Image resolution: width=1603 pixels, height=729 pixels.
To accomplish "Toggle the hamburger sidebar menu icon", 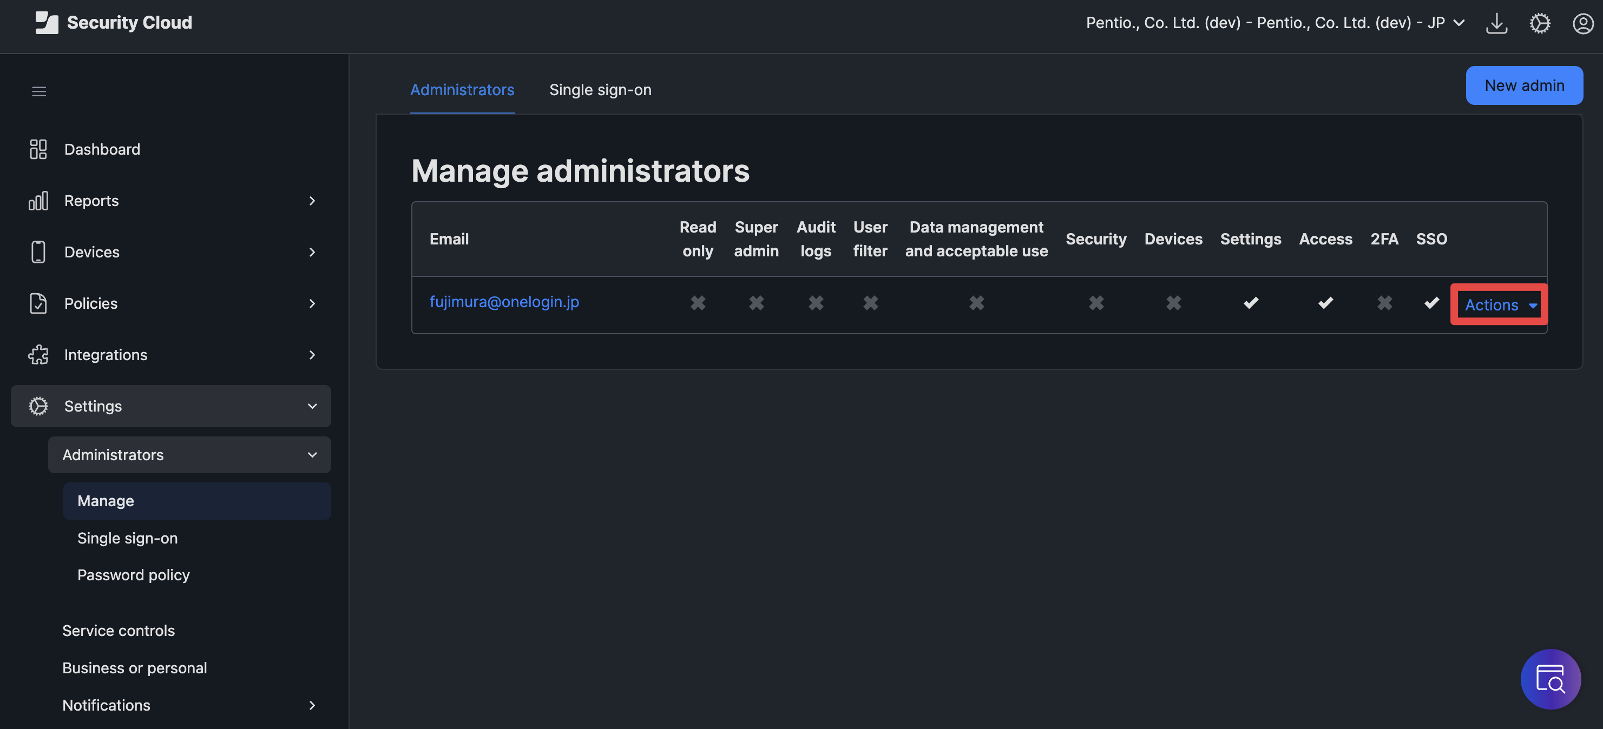I will pos(38,91).
